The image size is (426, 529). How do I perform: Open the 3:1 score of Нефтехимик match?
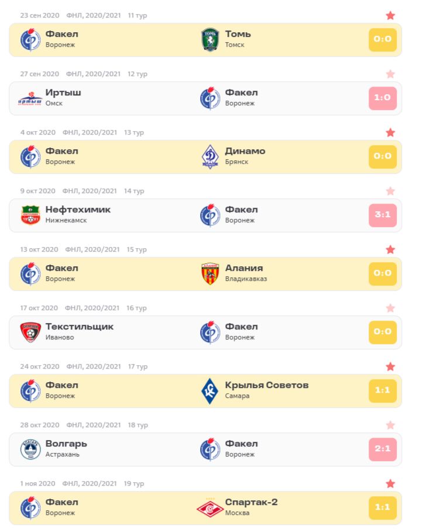[x=382, y=215]
